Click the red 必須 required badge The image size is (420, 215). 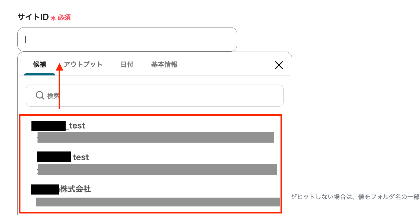tap(64, 17)
